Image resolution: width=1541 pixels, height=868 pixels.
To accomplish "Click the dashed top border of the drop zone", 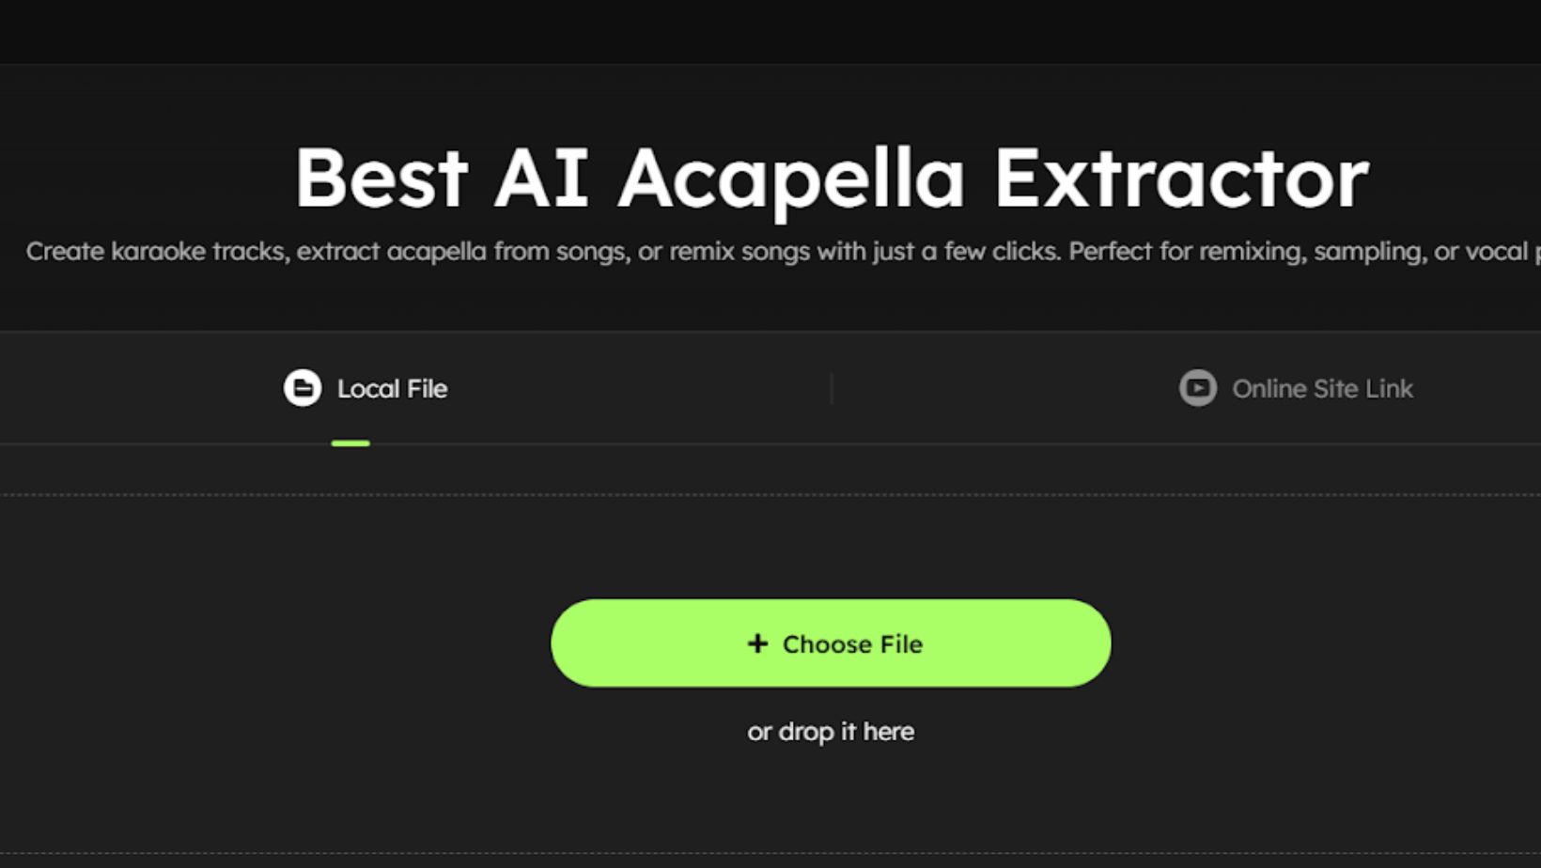I will pos(770,494).
